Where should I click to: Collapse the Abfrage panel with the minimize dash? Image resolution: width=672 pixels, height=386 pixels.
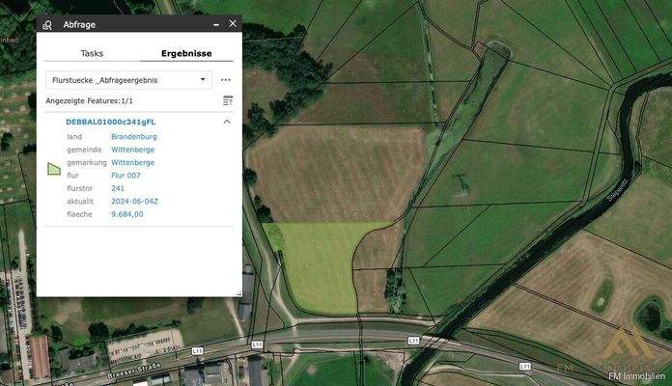[x=213, y=24]
